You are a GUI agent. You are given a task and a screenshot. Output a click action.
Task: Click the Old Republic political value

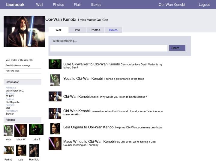pos(13,102)
